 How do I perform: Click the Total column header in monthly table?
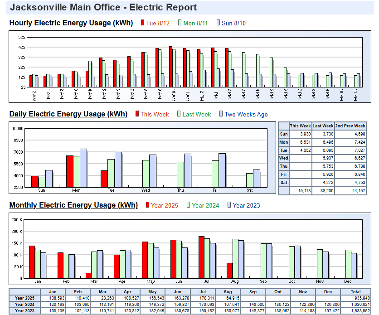[355, 291]
